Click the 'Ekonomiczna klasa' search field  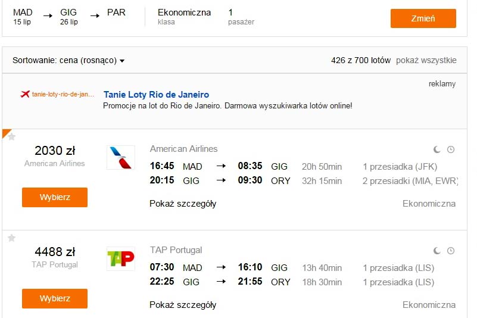(x=184, y=17)
